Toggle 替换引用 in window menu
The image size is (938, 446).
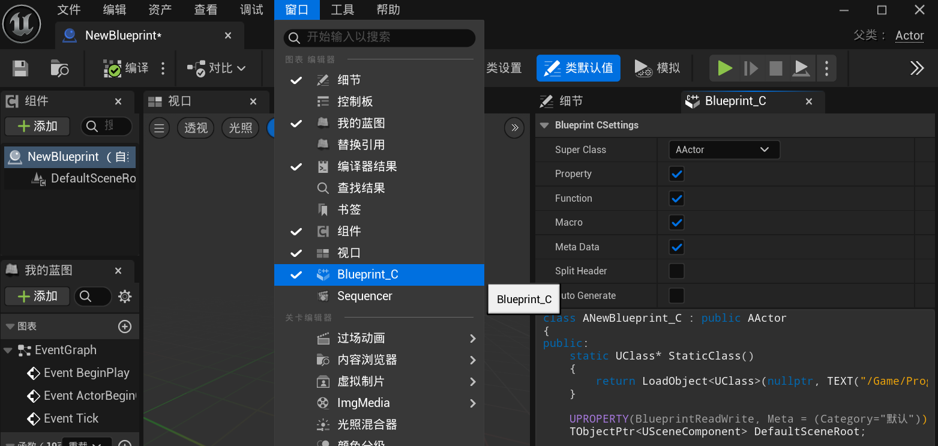[379, 145]
